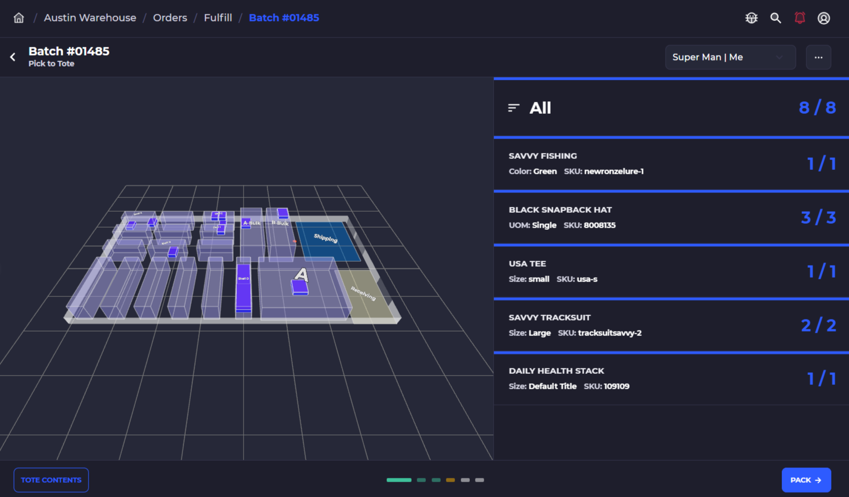
Task: Select the Pick to Tote subtitle
Action: [x=51, y=64]
